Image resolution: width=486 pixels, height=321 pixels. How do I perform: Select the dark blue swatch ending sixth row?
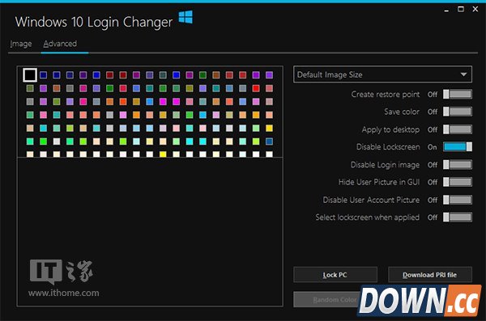(x=270, y=141)
